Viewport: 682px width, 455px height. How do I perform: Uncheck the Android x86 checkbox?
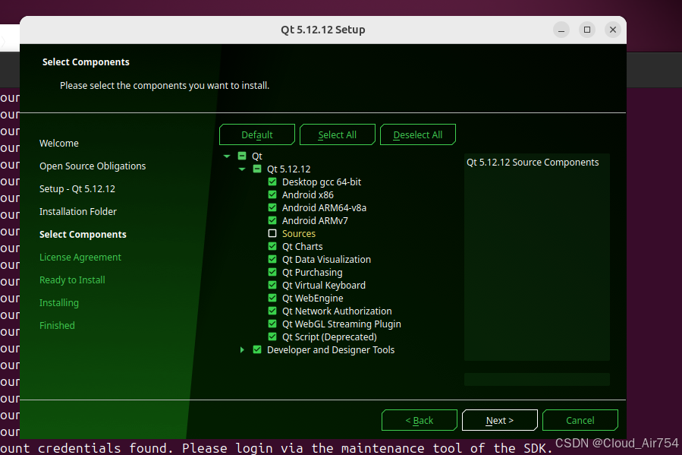[x=272, y=194]
